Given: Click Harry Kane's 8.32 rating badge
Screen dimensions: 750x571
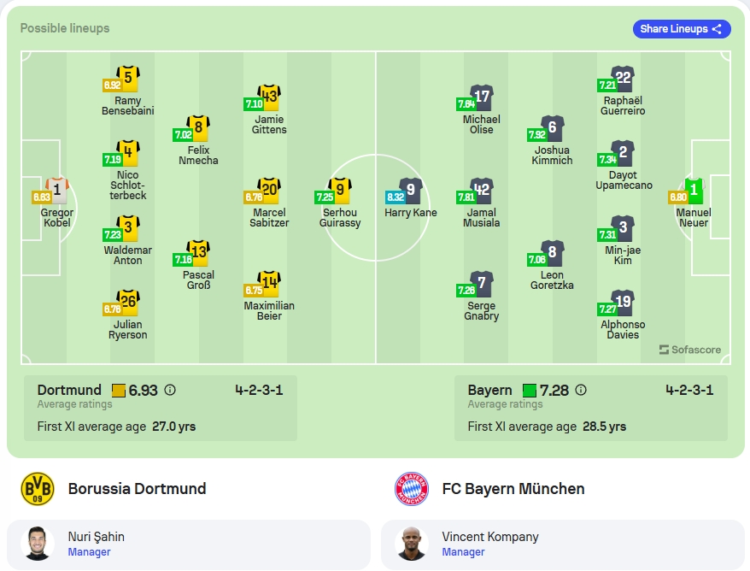Looking at the screenshot, I should click(396, 197).
